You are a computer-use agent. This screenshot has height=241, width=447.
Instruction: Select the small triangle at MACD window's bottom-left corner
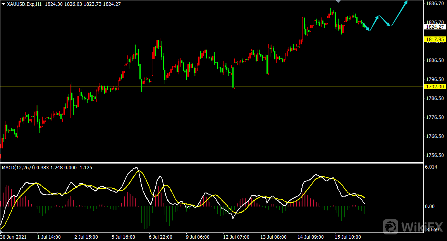pos(2,231)
